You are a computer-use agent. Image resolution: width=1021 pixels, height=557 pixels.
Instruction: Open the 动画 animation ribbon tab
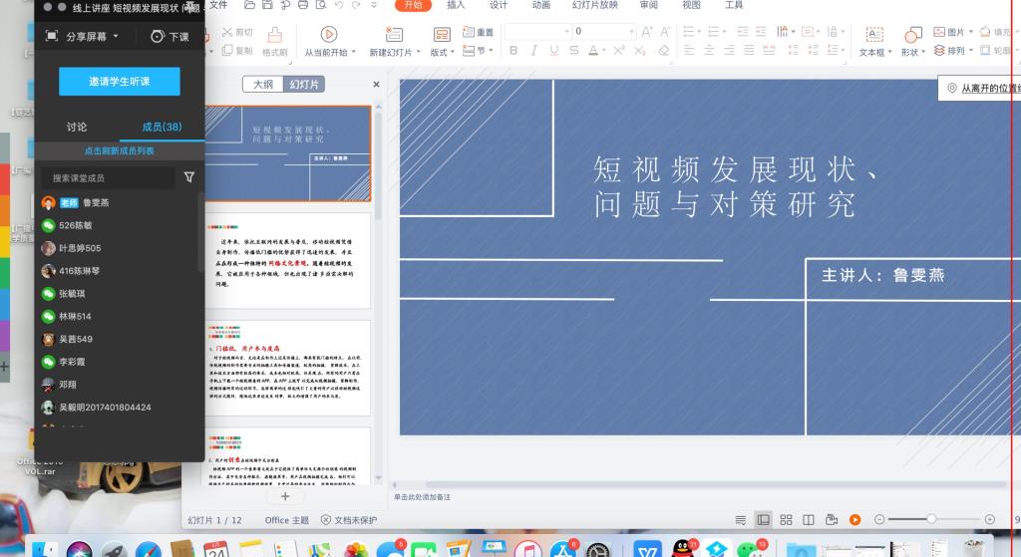coord(541,5)
